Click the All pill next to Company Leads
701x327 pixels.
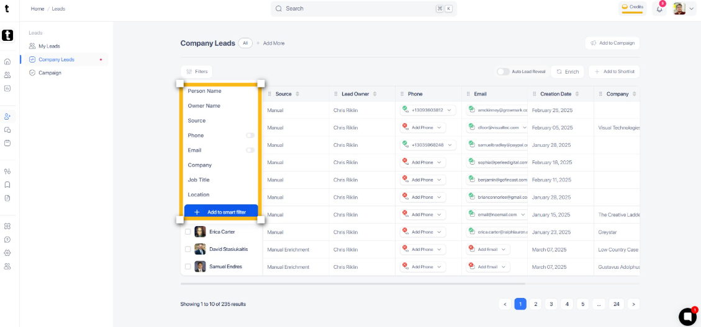pyautogui.click(x=245, y=43)
